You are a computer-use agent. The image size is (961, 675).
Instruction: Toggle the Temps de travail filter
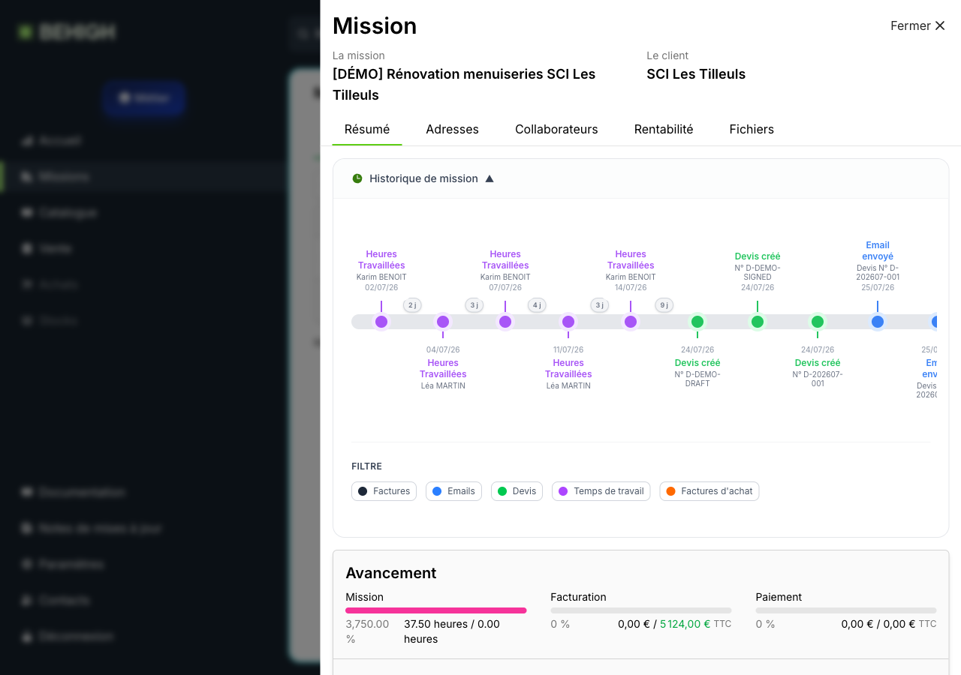601,491
